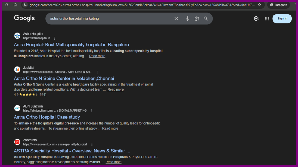Read more of the Astra Hospital snippet

click(97, 56)
